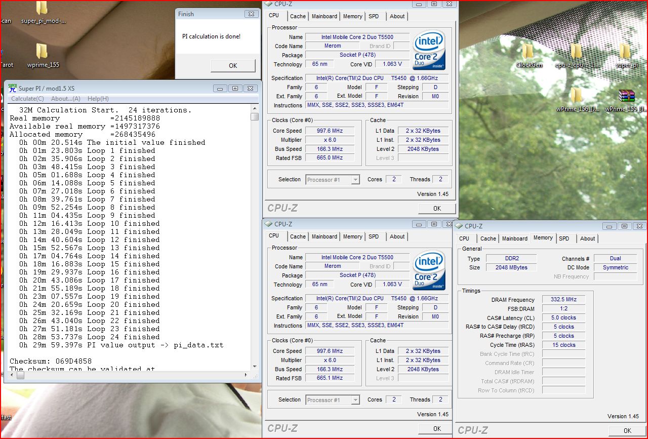Click the Channels # field showing Dual

point(615,258)
